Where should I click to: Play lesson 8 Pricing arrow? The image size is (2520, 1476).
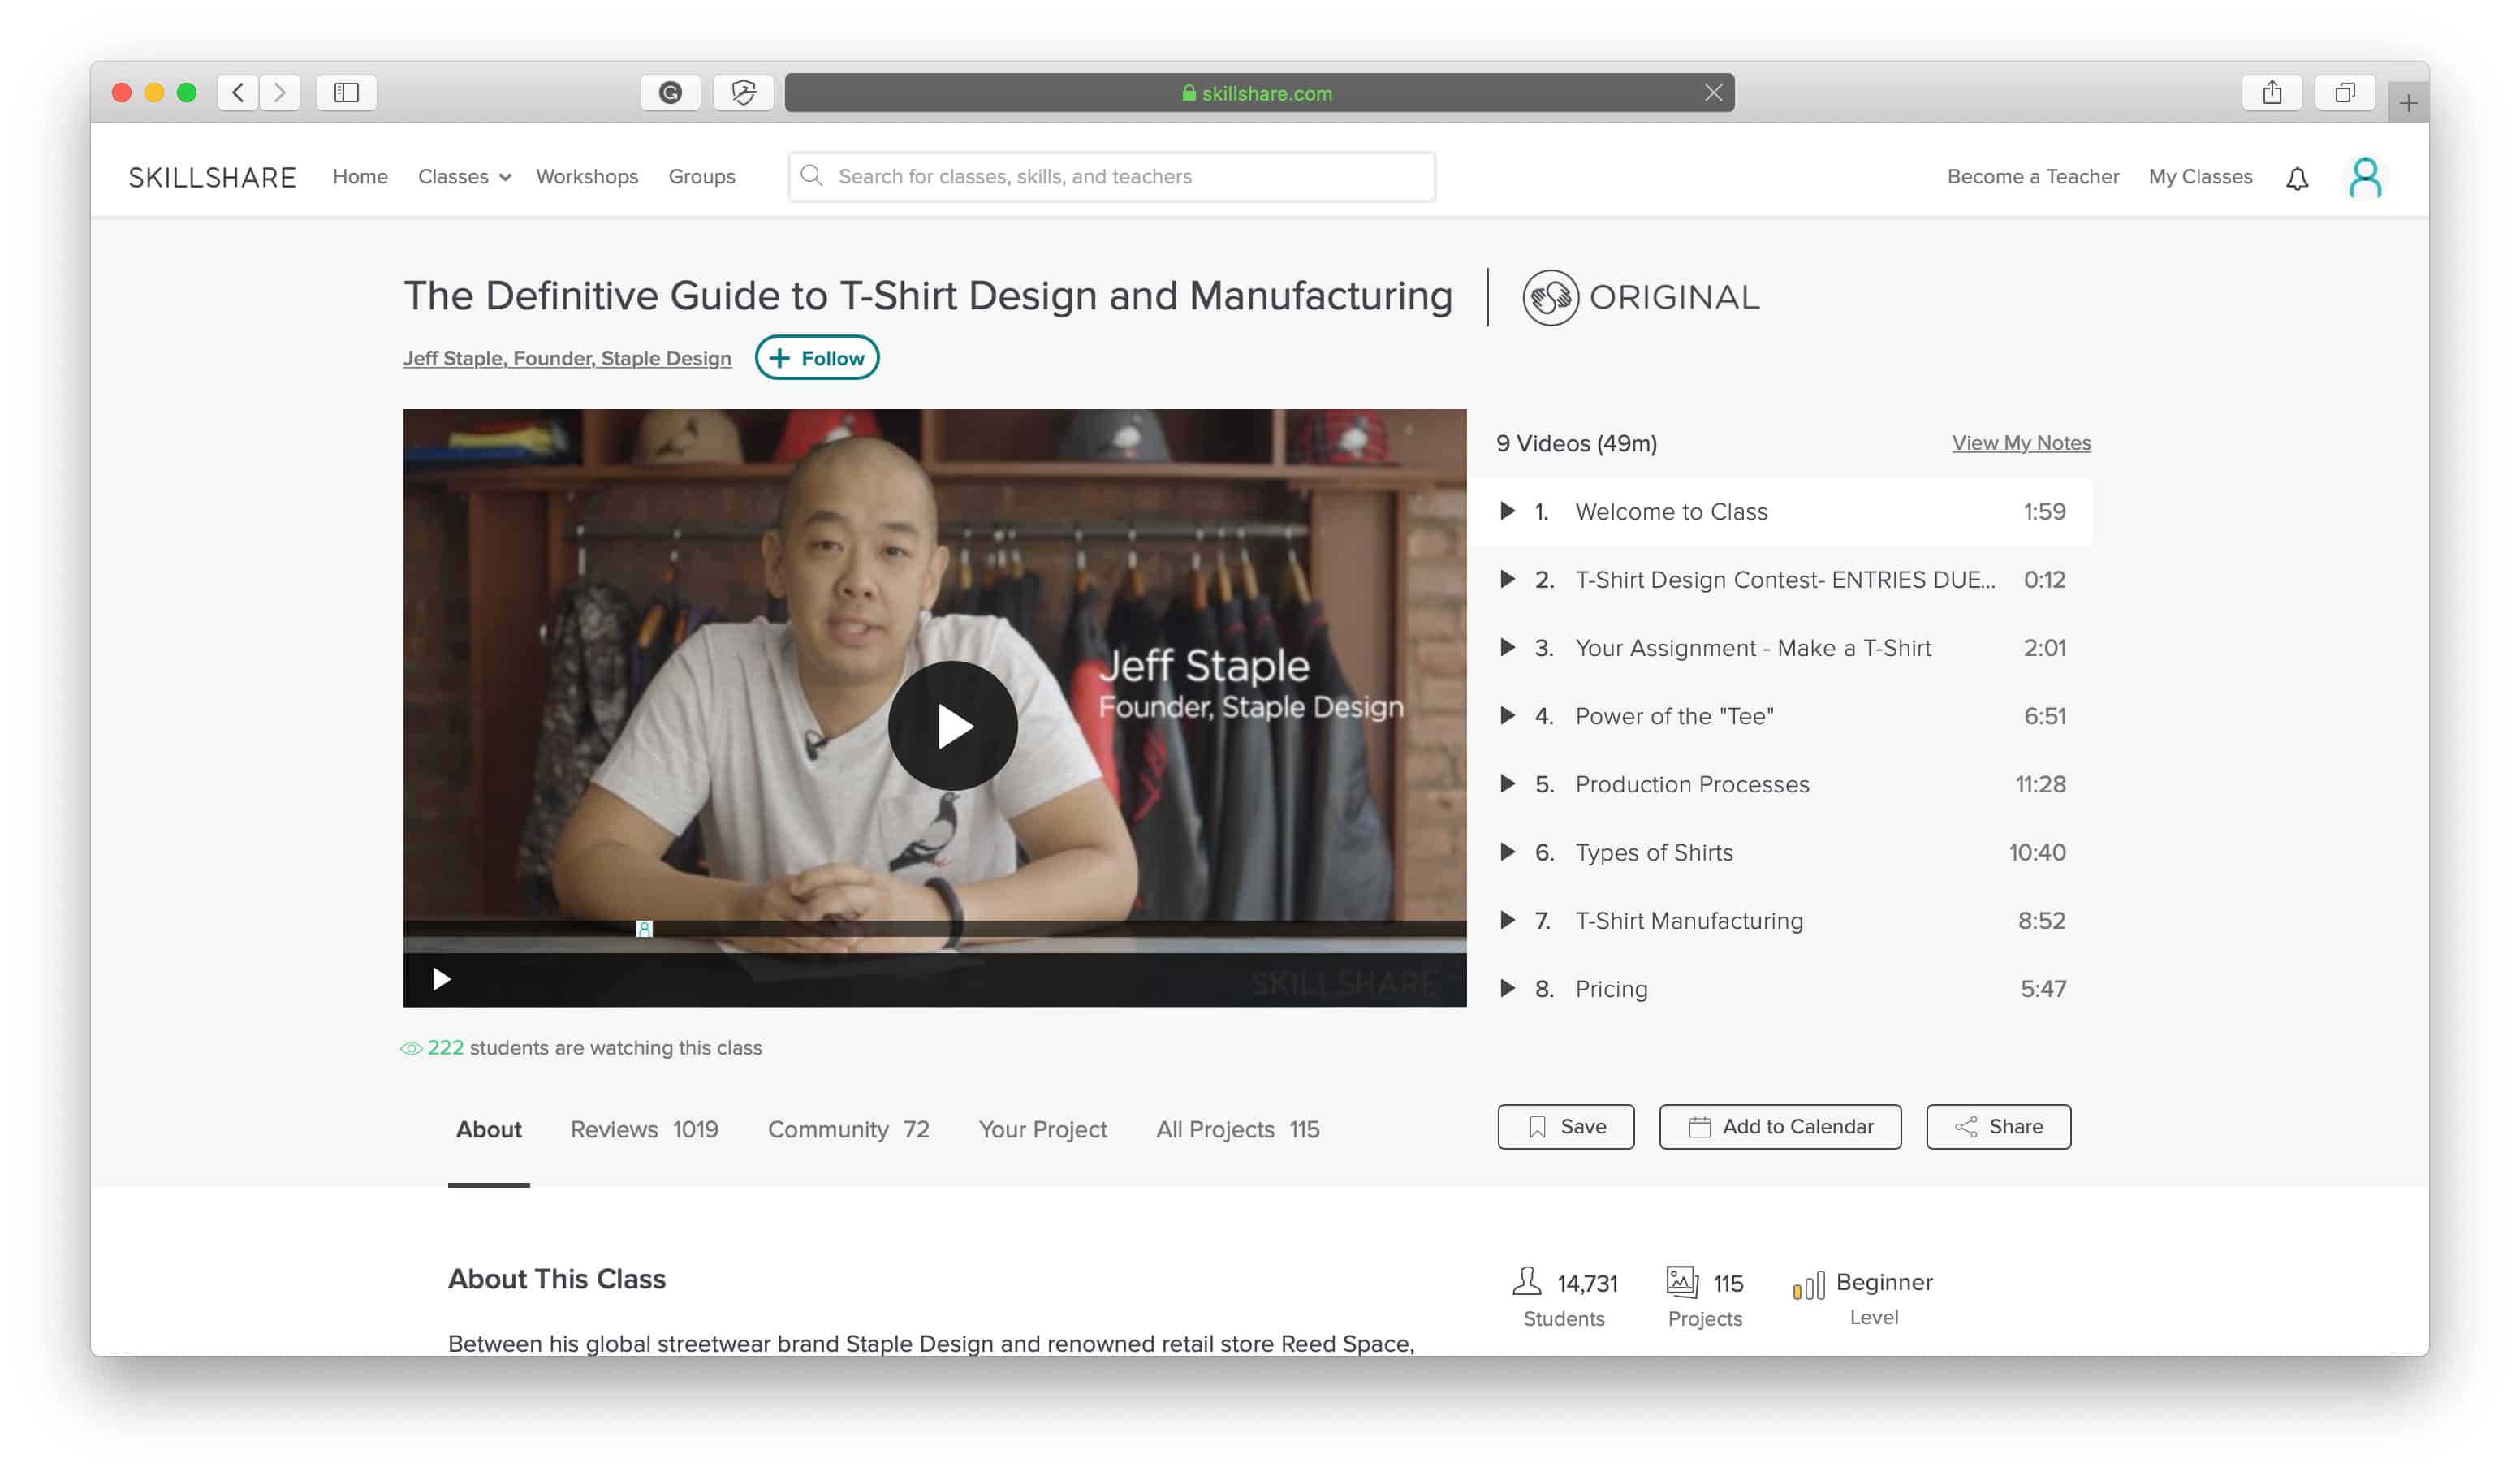pyautogui.click(x=1507, y=988)
